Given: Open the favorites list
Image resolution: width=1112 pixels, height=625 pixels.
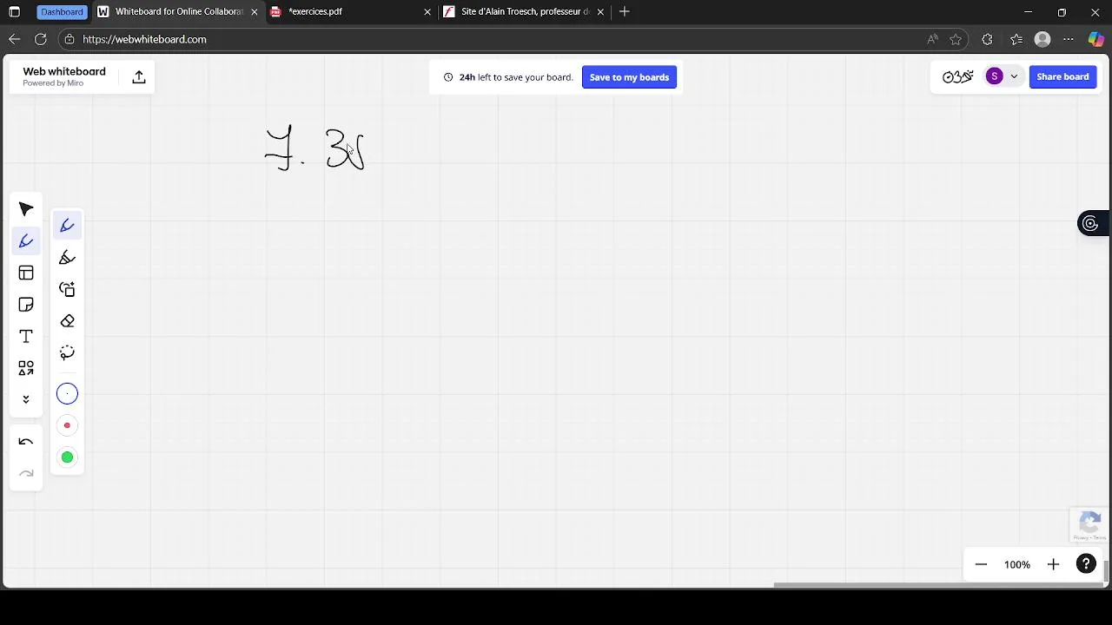Looking at the screenshot, I should point(1016,39).
